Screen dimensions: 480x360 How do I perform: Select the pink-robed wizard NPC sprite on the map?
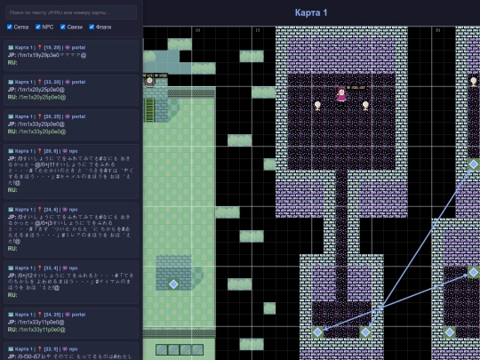[x=341, y=93]
